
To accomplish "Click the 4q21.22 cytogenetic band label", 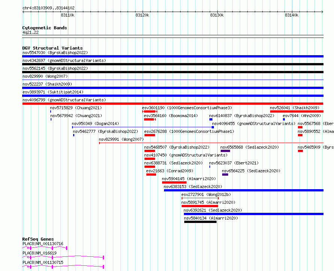I will [31, 32].
